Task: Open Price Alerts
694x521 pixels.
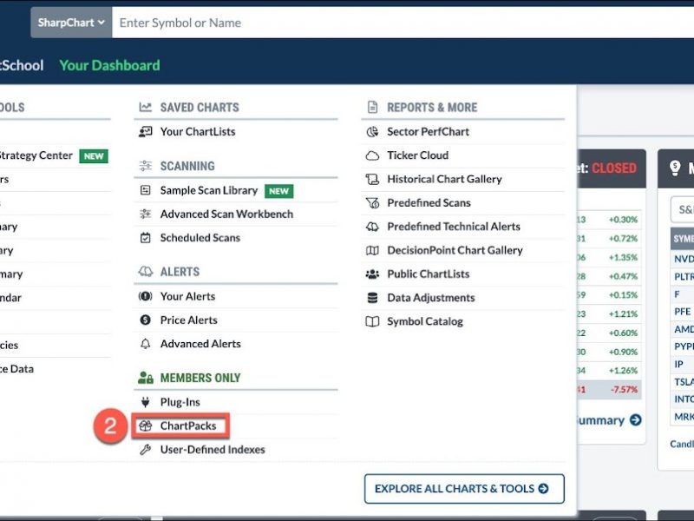Action: click(x=189, y=320)
